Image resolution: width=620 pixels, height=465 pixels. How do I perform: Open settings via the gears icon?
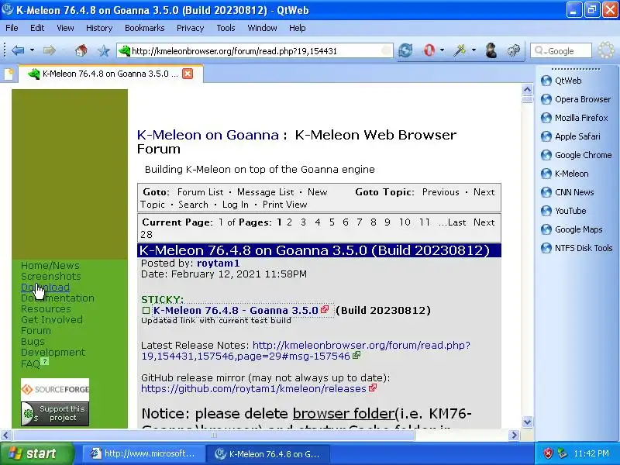coord(514,50)
